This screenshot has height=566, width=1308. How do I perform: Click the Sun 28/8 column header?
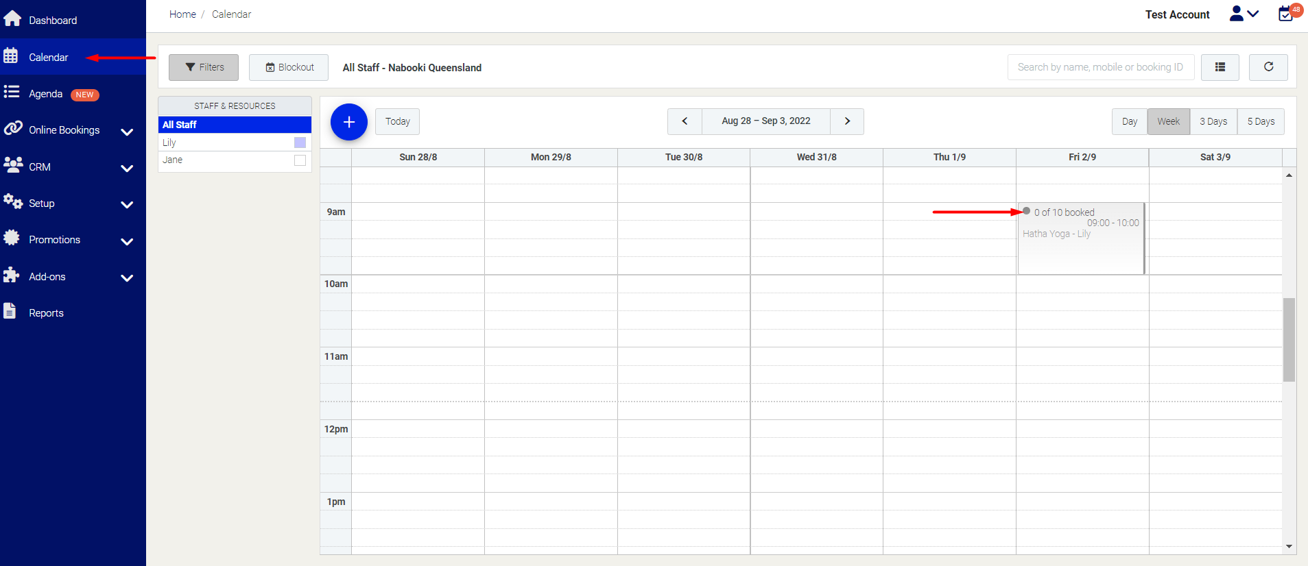point(418,157)
